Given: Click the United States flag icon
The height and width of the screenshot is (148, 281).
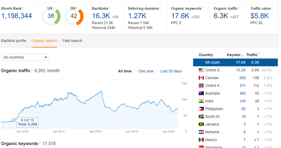Looking at the screenshot, I should click(x=201, y=70).
